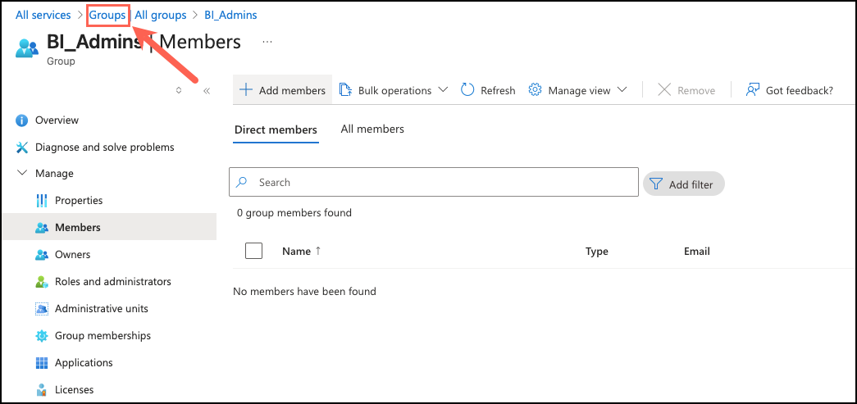857x404 pixels.
Task: Switch to the All members tab
Action: click(x=372, y=129)
